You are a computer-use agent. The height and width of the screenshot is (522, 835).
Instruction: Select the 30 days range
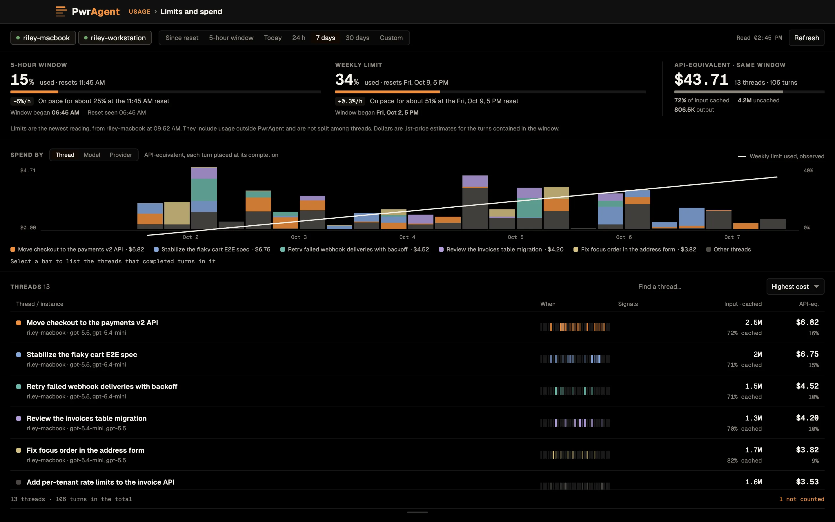coord(357,38)
